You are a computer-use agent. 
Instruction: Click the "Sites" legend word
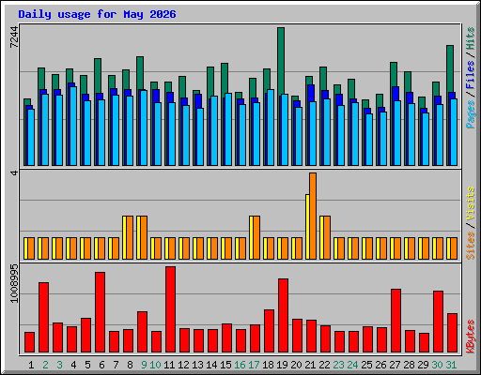click(x=471, y=246)
